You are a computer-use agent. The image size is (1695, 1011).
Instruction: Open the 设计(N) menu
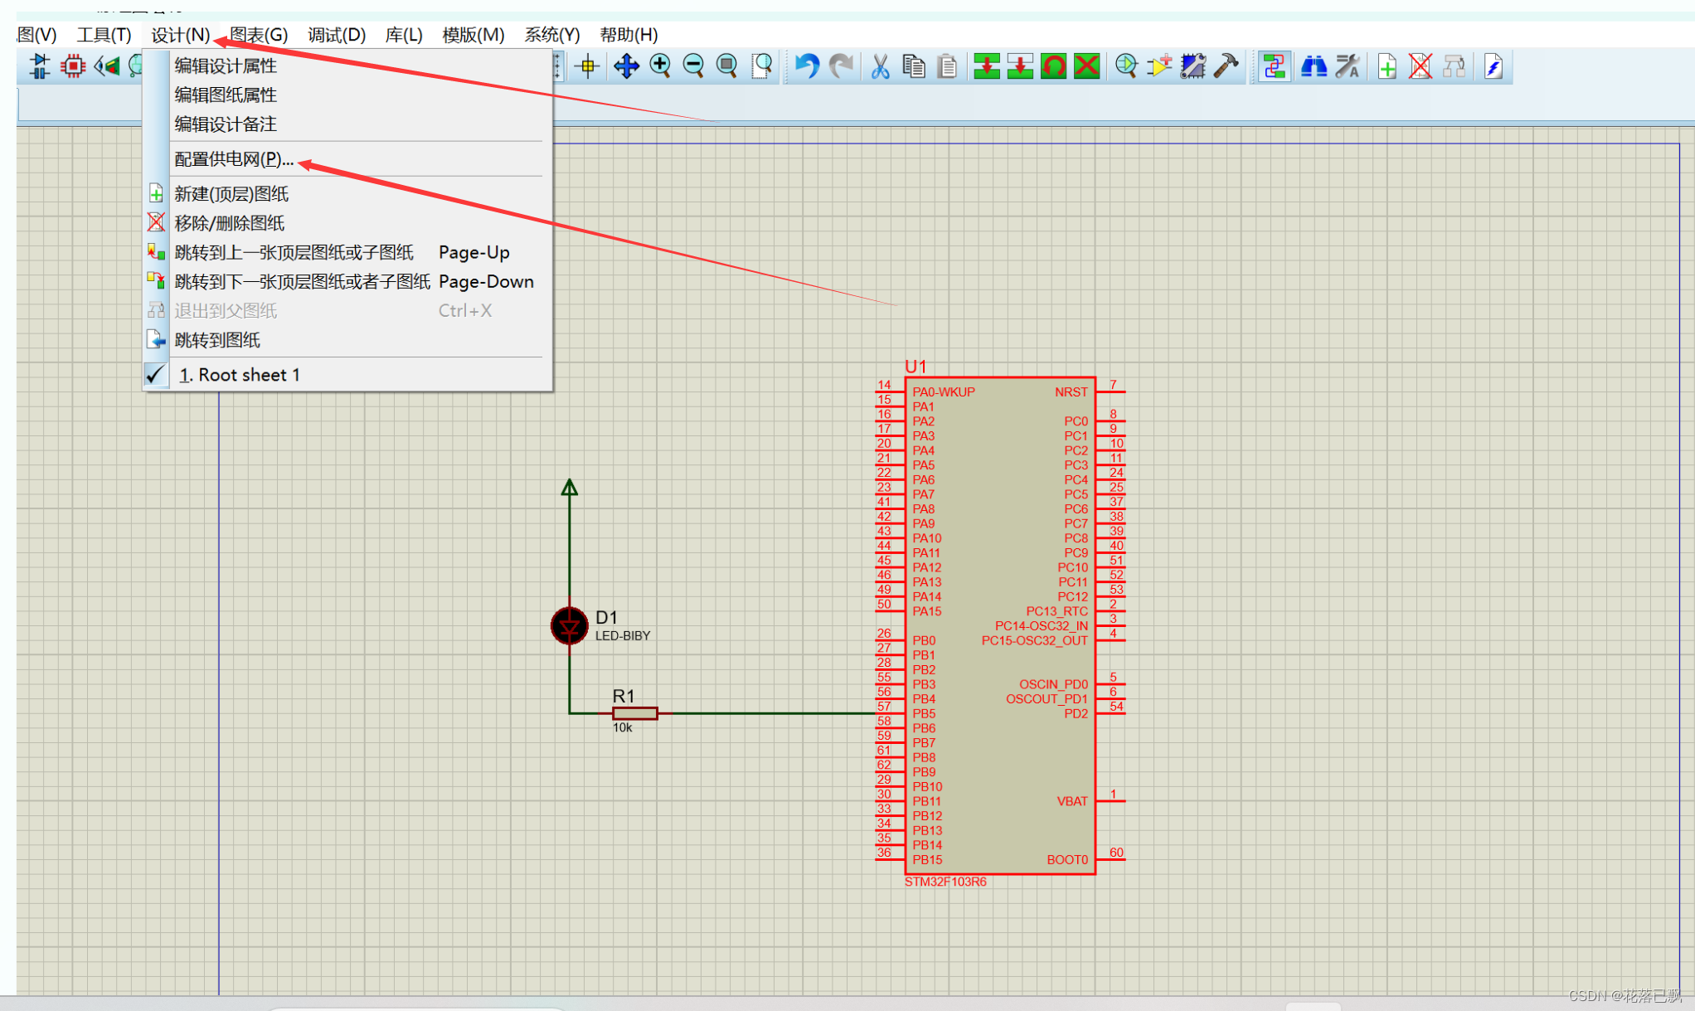pyautogui.click(x=180, y=35)
